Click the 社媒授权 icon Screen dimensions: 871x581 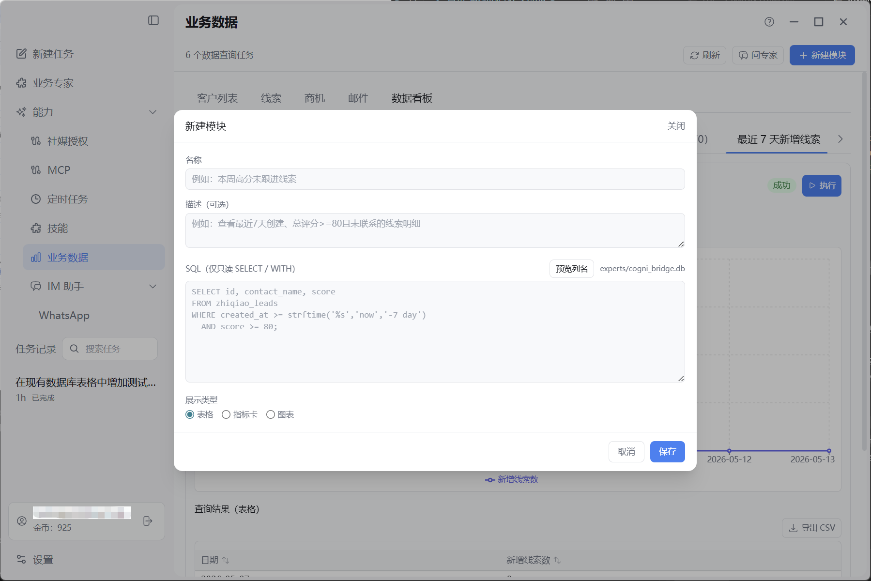[x=36, y=141]
